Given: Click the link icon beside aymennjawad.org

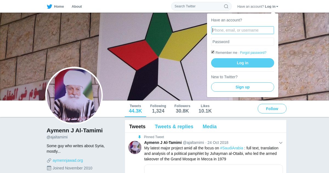Looking at the screenshot, I should [49, 160].
